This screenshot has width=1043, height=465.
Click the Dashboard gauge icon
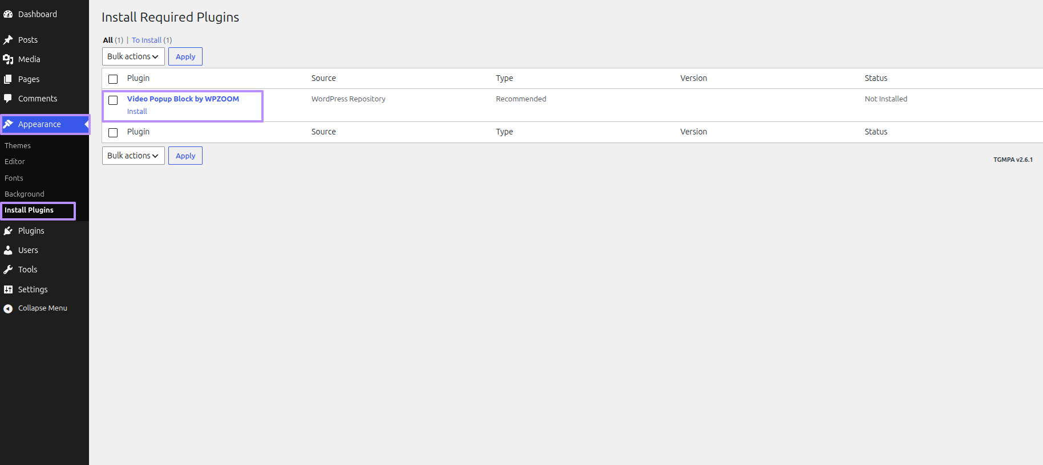pos(8,14)
